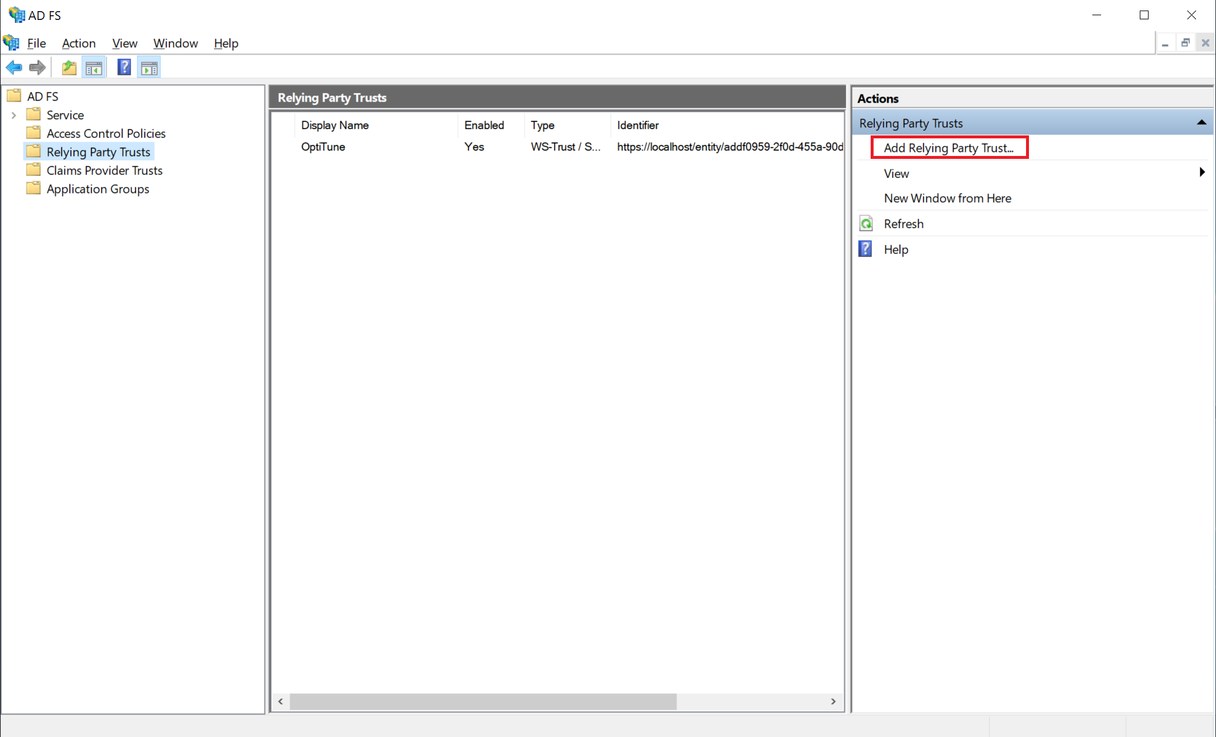The height and width of the screenshot is (737, 1216).
Task: Open the Action menu
Action: [79, 43]
